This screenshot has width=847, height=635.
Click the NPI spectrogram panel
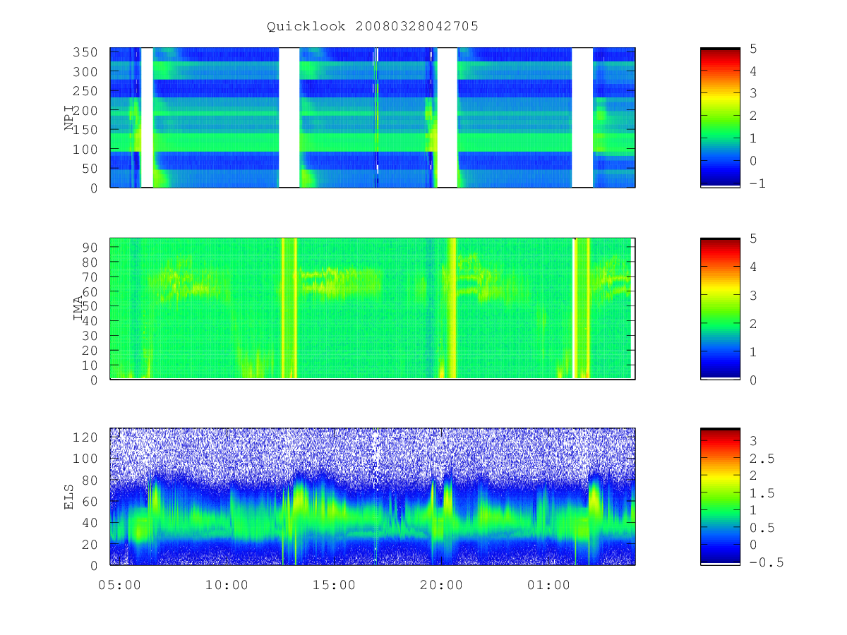click(373, 117)
